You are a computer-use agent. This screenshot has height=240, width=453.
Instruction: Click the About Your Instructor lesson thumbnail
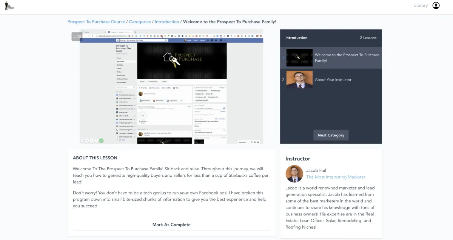pyautogui.click(x=299, y=79)
